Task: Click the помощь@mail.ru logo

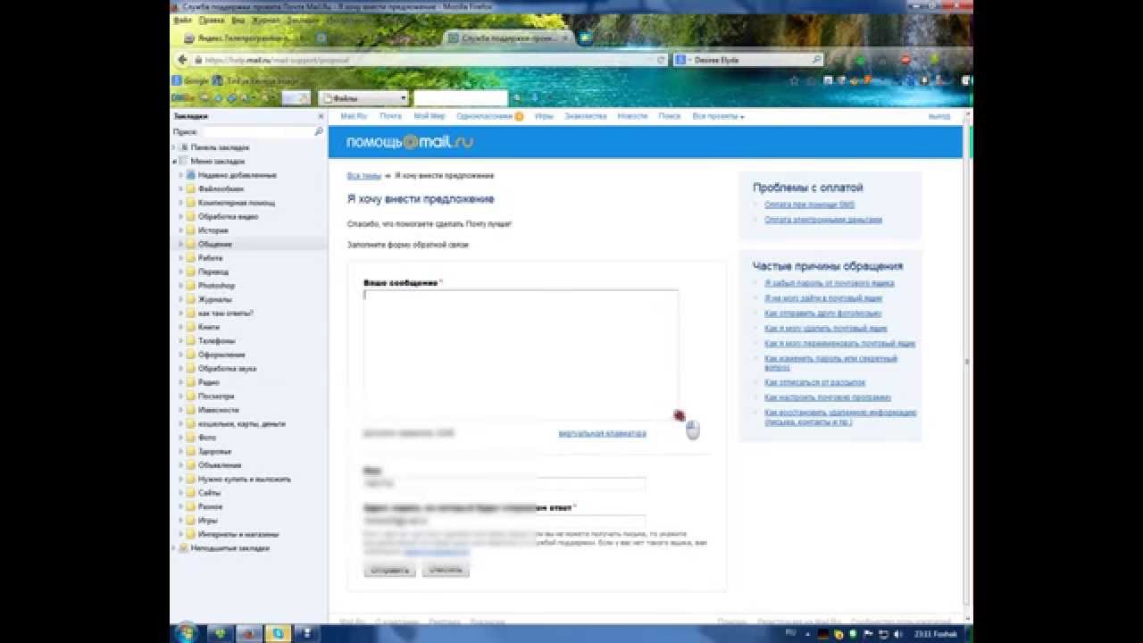Action: tap(410, 142)
